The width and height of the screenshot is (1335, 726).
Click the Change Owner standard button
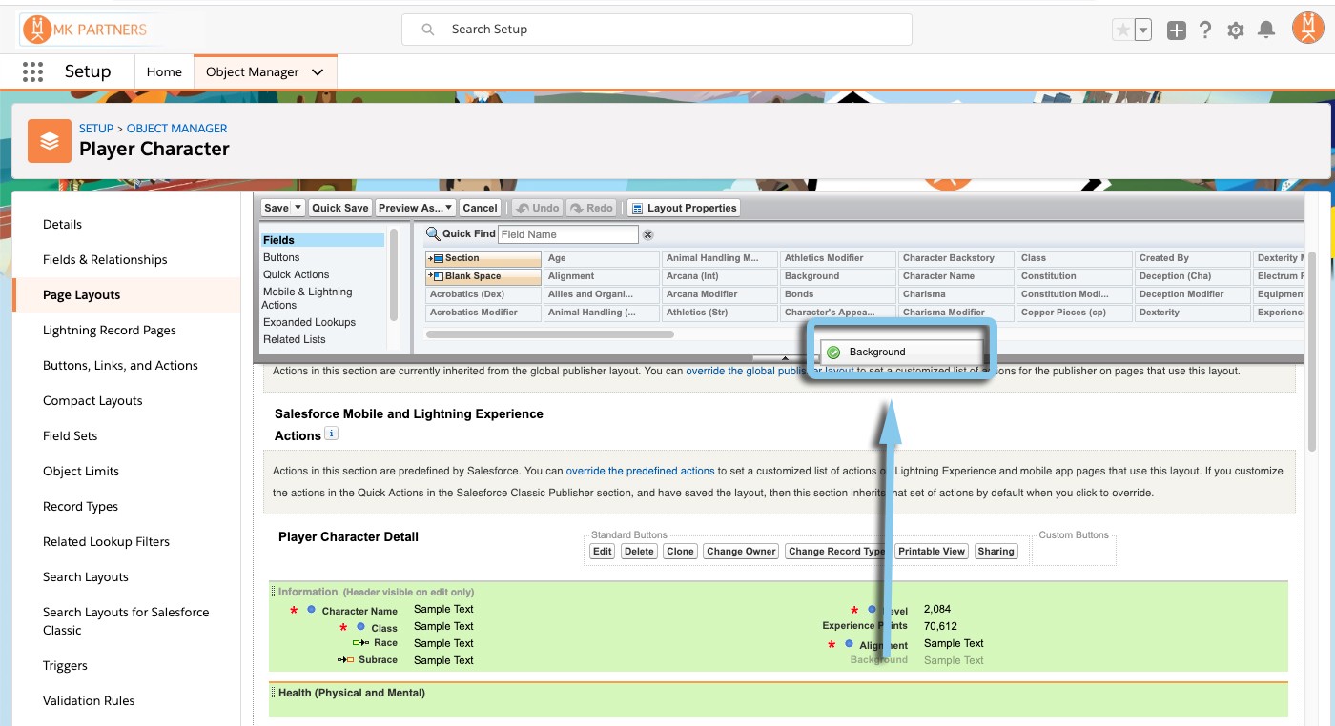741,551
